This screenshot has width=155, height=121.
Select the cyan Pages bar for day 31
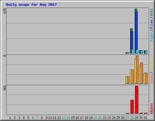[146, 52]
